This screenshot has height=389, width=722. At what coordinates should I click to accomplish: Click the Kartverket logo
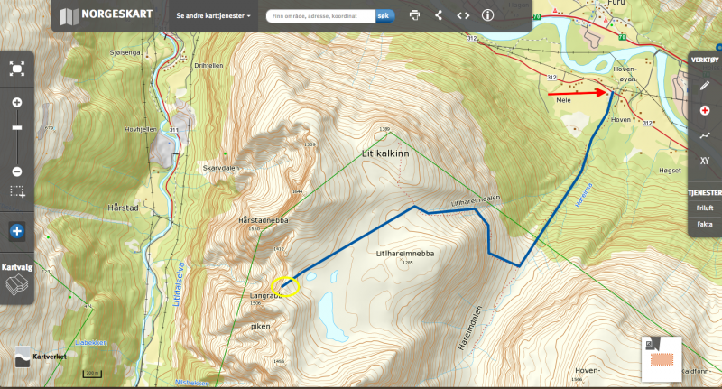click(41, 357)
